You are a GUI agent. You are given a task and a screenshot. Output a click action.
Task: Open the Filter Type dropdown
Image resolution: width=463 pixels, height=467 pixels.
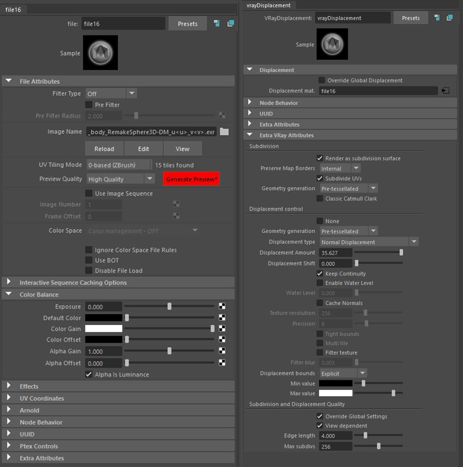pyautogui.click(x=111, y=93)
